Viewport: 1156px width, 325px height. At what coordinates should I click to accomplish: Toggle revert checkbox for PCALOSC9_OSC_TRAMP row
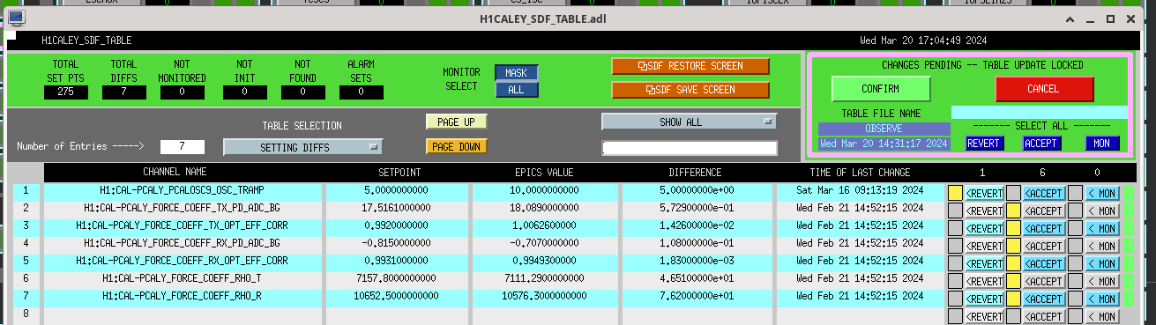click(x=955, y=192)
